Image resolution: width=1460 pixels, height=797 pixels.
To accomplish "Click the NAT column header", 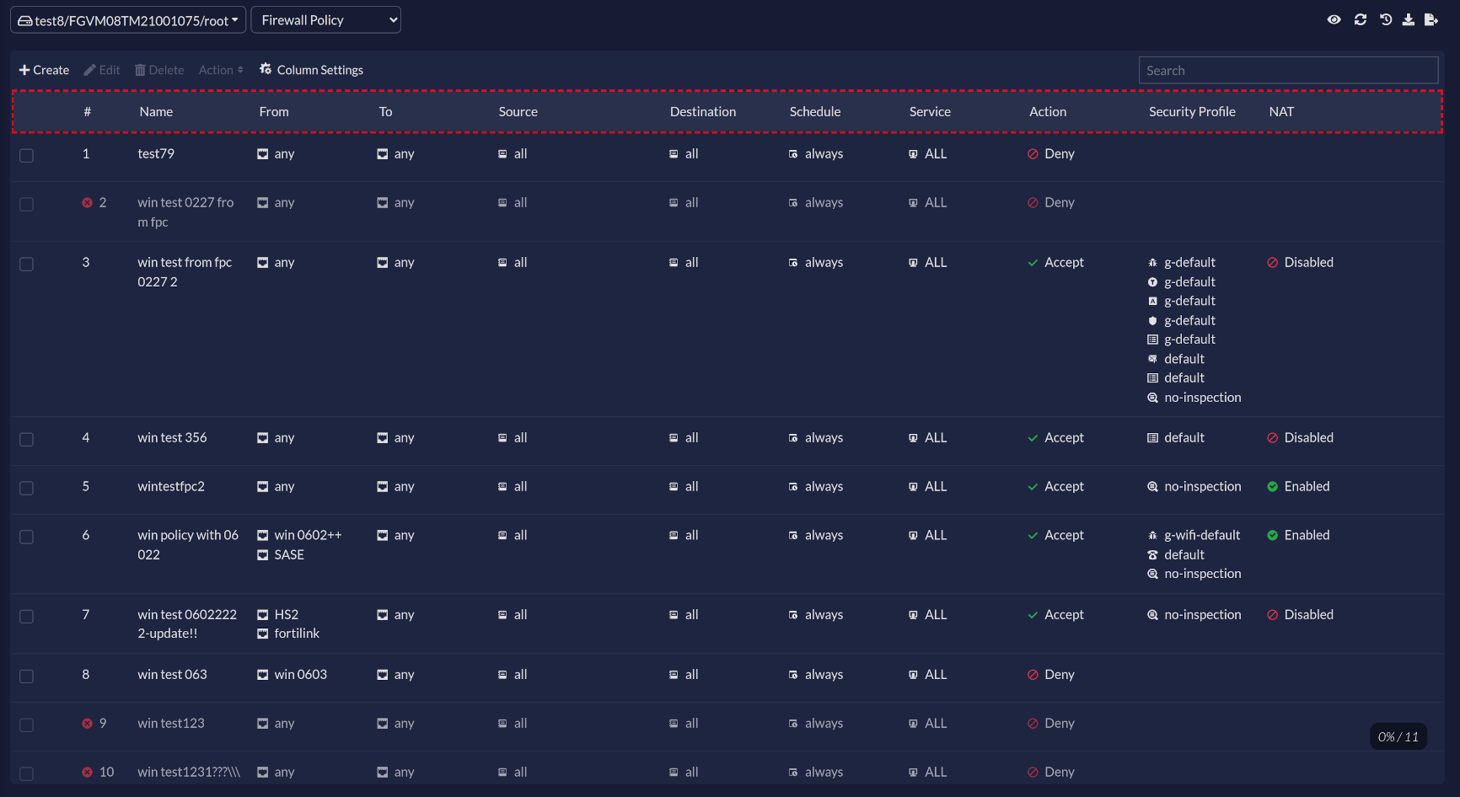I will pyautogui.click(x=1281, y=111).
